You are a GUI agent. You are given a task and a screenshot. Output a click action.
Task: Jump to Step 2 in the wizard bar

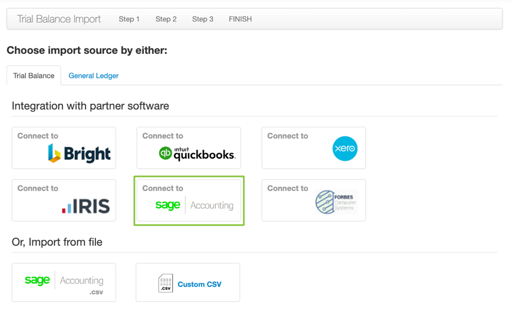coord(166,19)
